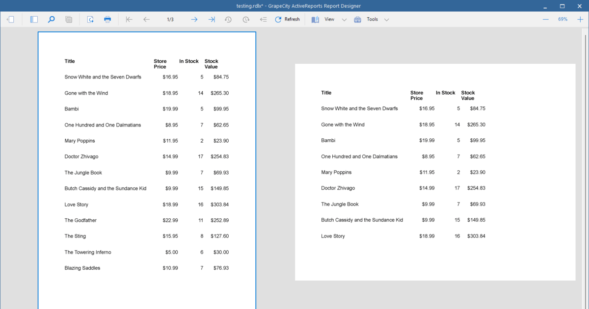Open the page setup icon
The height and width of the screenshot is (309, 589).
(90, 20)
